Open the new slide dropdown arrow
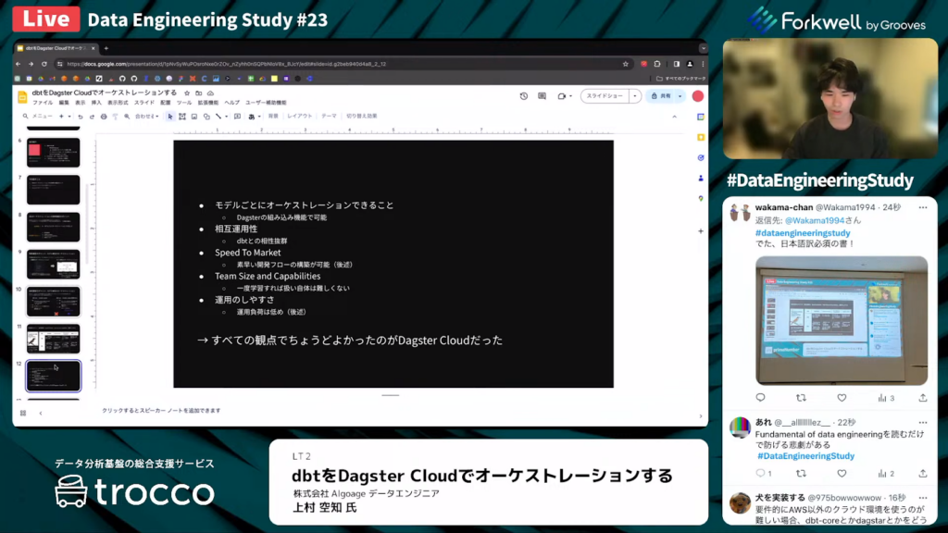Image resolution: width=948 pixels, height=533 pixels. pyautogui.click(x=69, y=117)
